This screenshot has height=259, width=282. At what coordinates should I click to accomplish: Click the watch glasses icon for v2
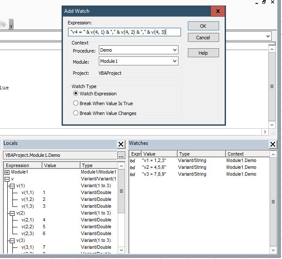[x=133, y=168]
